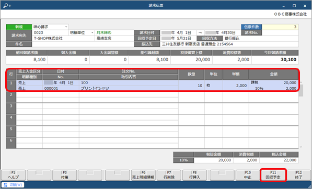Click the grid scrollbar up arrow
312x189 pixels.
tap(301, 82)
